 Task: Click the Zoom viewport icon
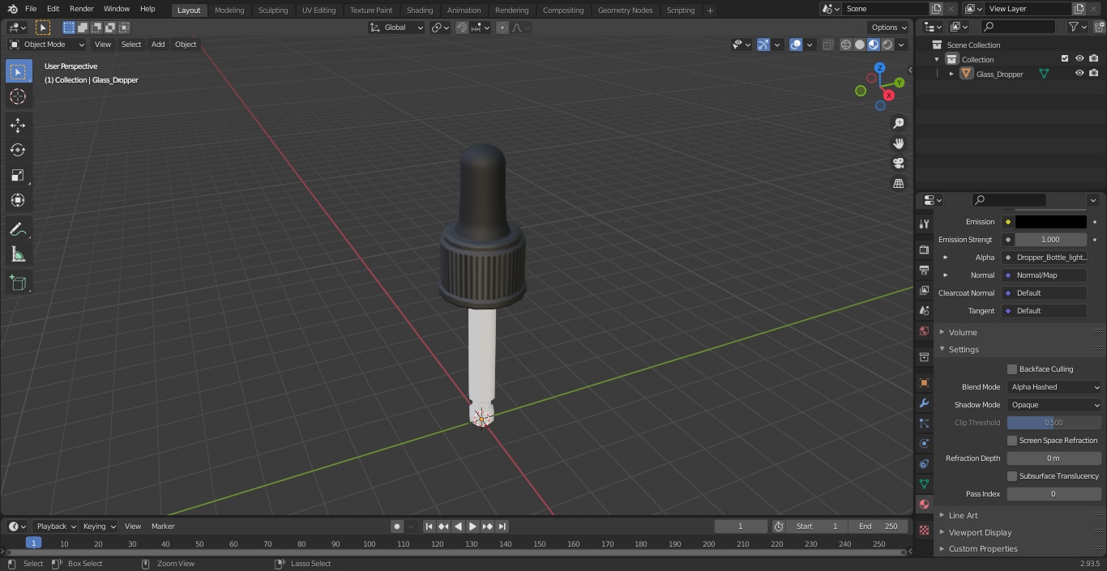(x=899, y=123)
